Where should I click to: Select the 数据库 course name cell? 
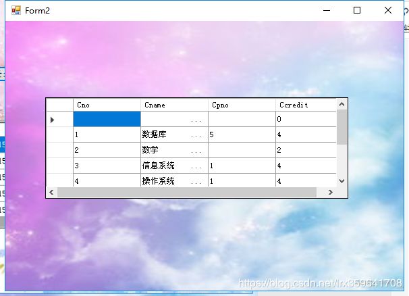[x=174, y=134]
